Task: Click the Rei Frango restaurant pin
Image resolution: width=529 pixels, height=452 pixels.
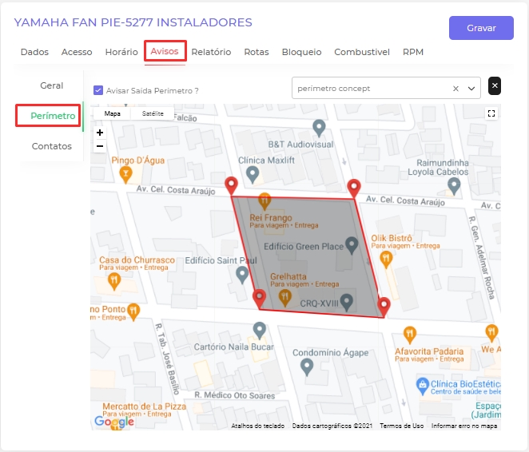Action: click(264, 201)
